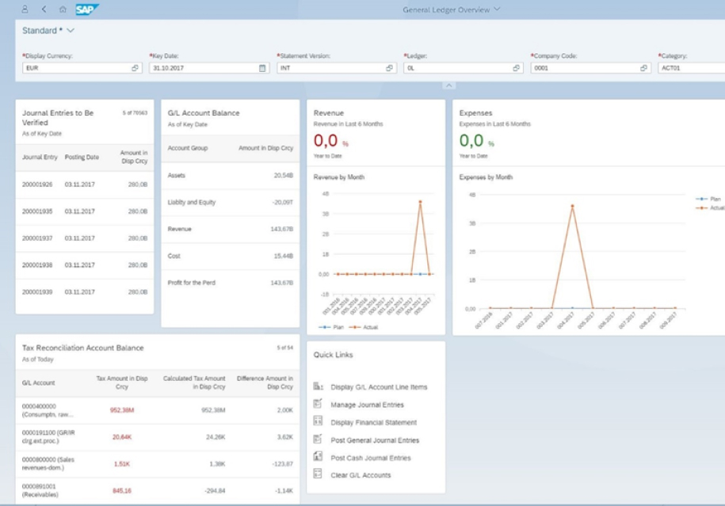The height and width of the screenshot is (506, 725).
Task: Open Display G/L Account Line Items link
Action: point(379,387)
